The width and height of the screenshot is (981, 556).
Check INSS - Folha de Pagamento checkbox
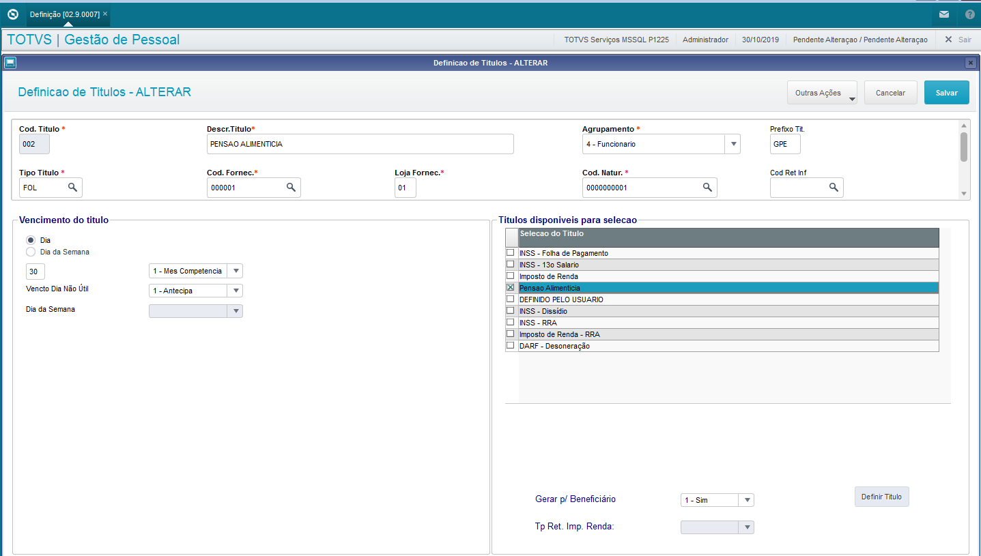pos(510,252)
